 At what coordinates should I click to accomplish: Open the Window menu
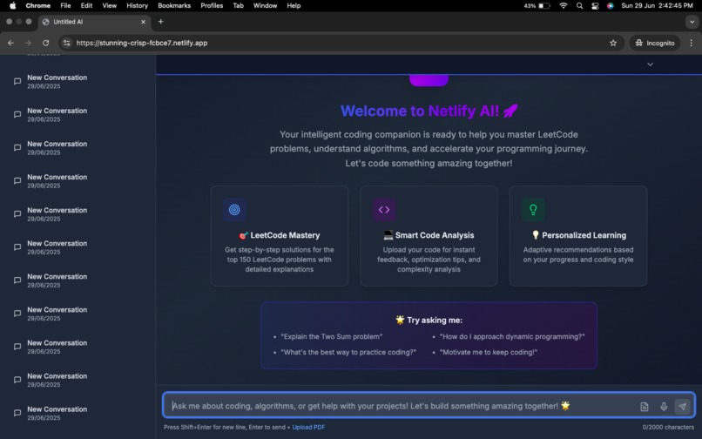pyautogui.click(x=265, y=5)
